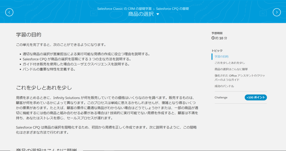The width and height of the screenshot is (286, 151).
Task: Jump to 学習の目的 topic in sidebar
Action: tap(221, 57)
